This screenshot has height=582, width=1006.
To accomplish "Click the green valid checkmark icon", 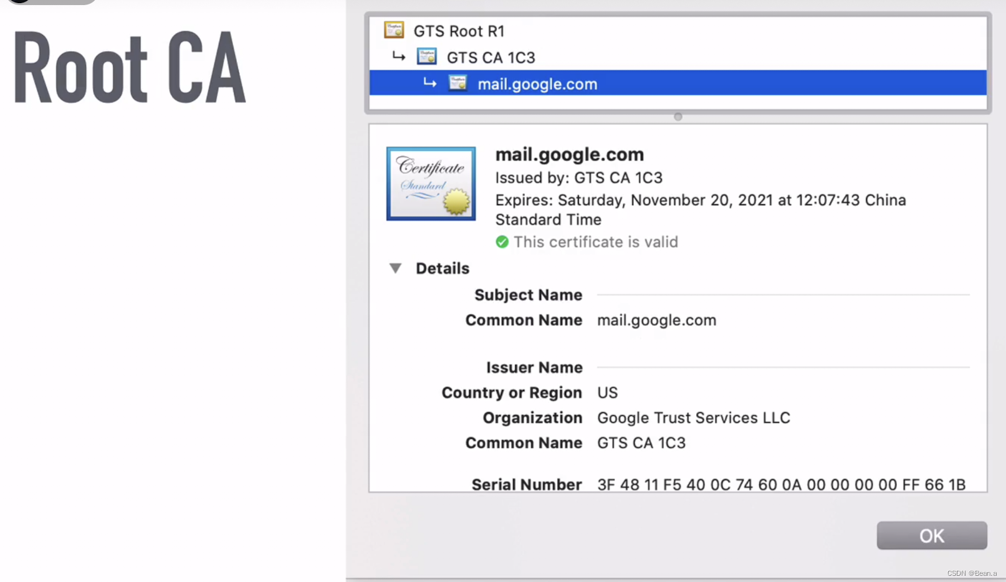I will [x=502, y=242].
